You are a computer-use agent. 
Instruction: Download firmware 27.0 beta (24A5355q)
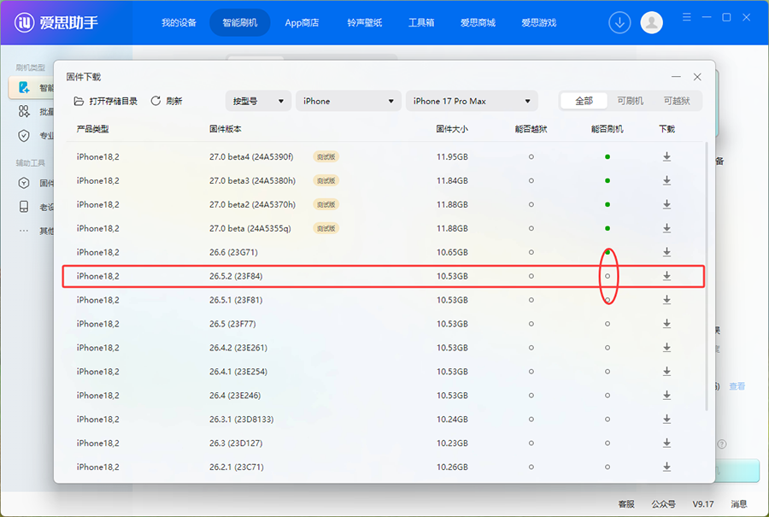tap(666, 228)
